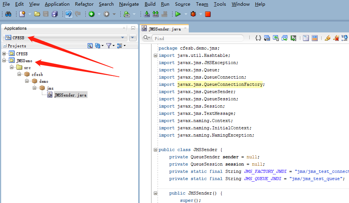Undo the last action with Undo icon
This screenshot has width=349, height=203.
(69, 14)
